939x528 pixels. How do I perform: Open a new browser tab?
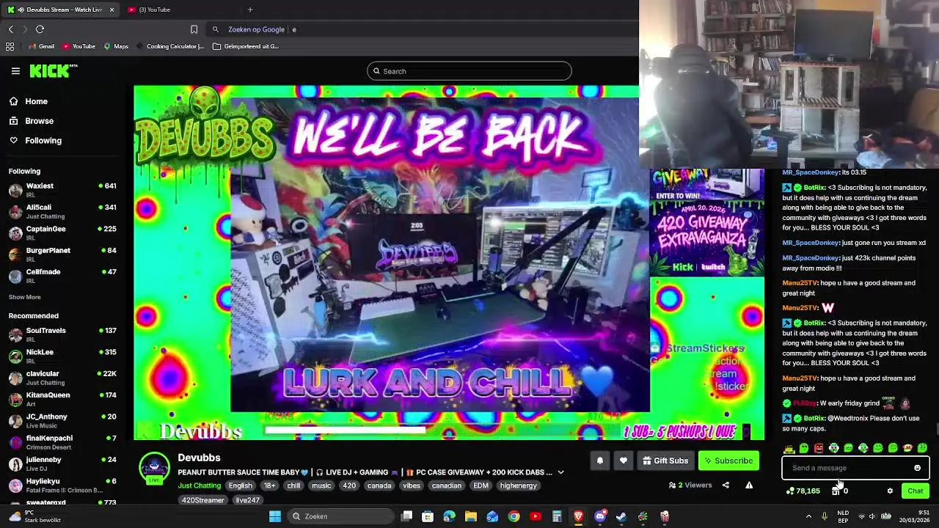(x=250, y=10)
